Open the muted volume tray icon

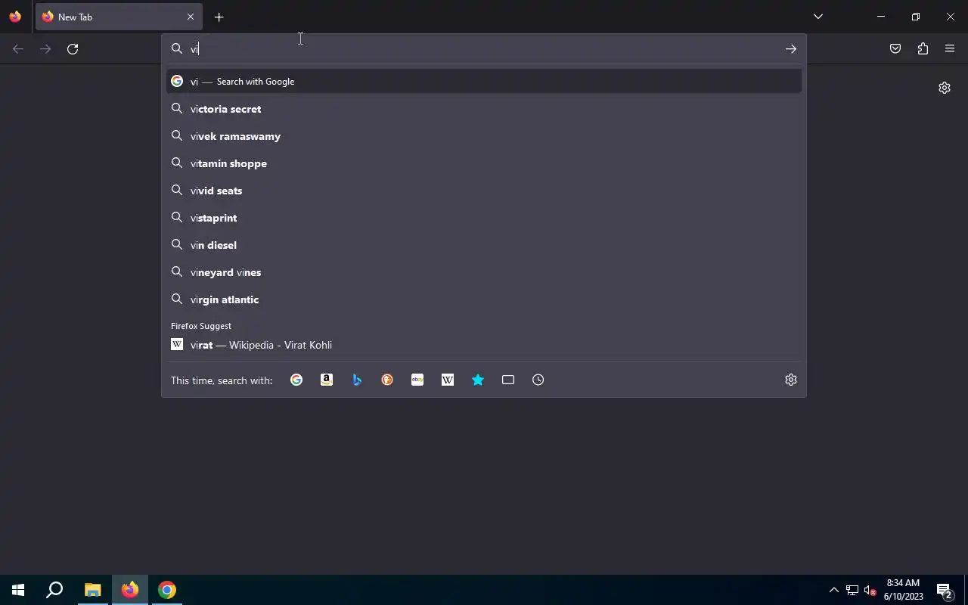click(870, 590)
